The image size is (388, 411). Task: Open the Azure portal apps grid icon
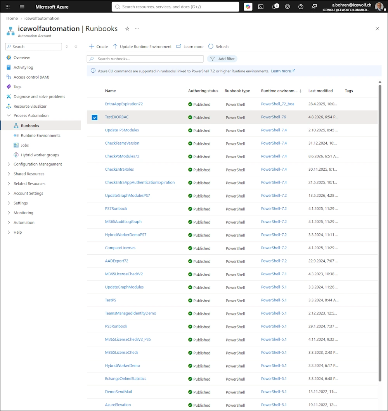point(8,7)
